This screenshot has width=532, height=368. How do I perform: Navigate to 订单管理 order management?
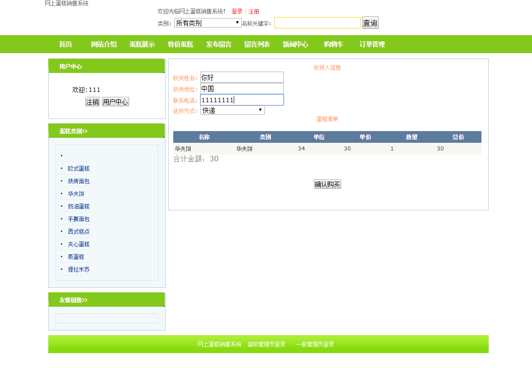click(x=372, y=44)
